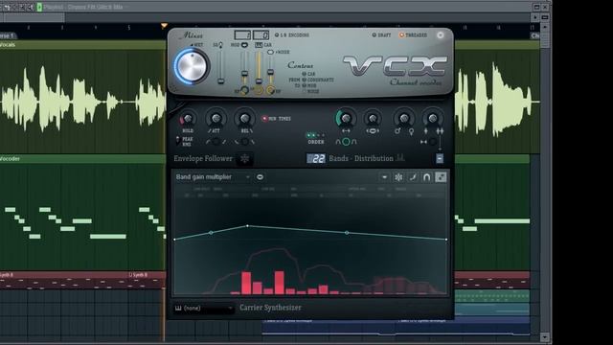Click the release curve small knob
The width and height of the screenshot is (613, 345).
pos(245,142)
